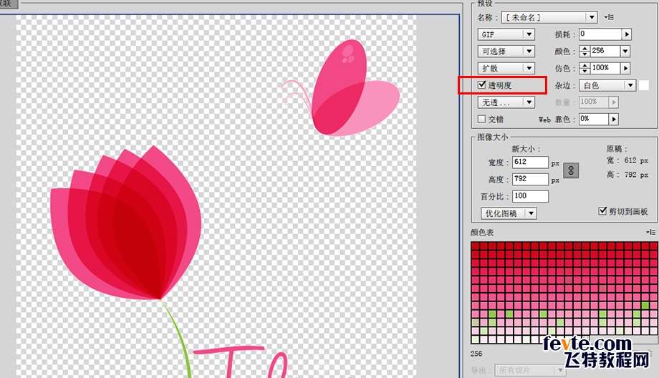Click the width-height constrain link icon
The image size is (659, 378).
[571, 170]
